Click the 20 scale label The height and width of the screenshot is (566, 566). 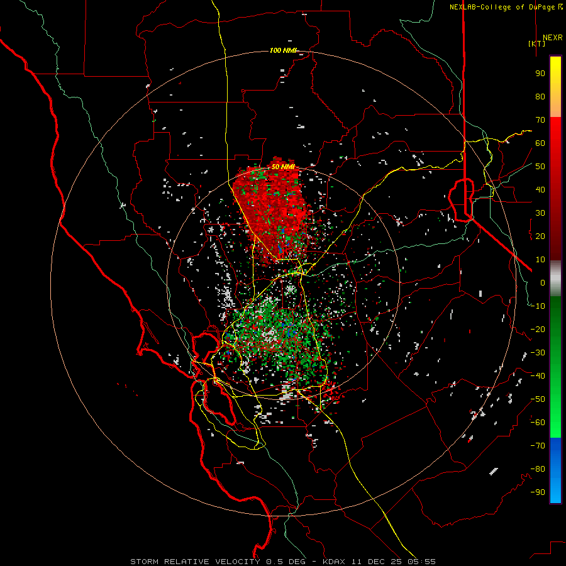click(540, 236)
